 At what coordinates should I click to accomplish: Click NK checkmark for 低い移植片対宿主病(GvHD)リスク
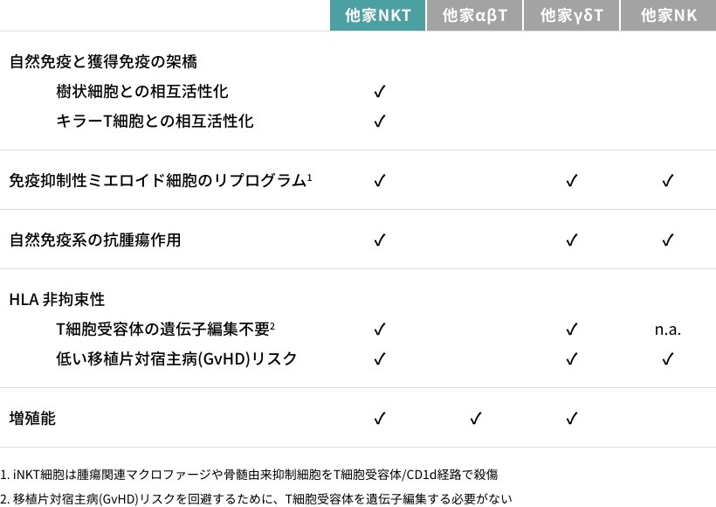coord(668,359)
